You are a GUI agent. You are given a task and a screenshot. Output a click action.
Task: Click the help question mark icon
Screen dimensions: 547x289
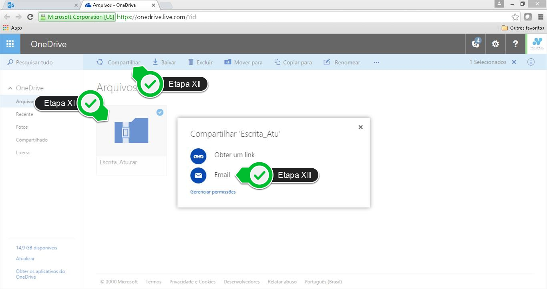[x=515, y=44]
